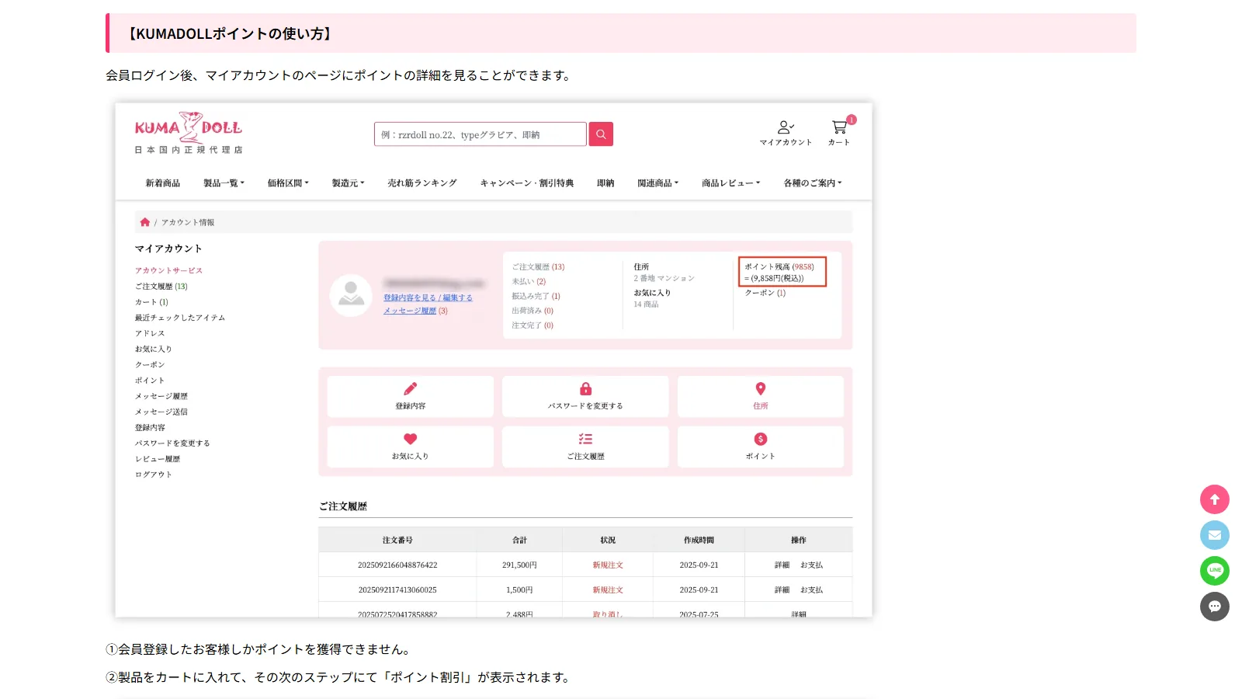Select 最近チェックしたアイテム in the sidebar

180,318
